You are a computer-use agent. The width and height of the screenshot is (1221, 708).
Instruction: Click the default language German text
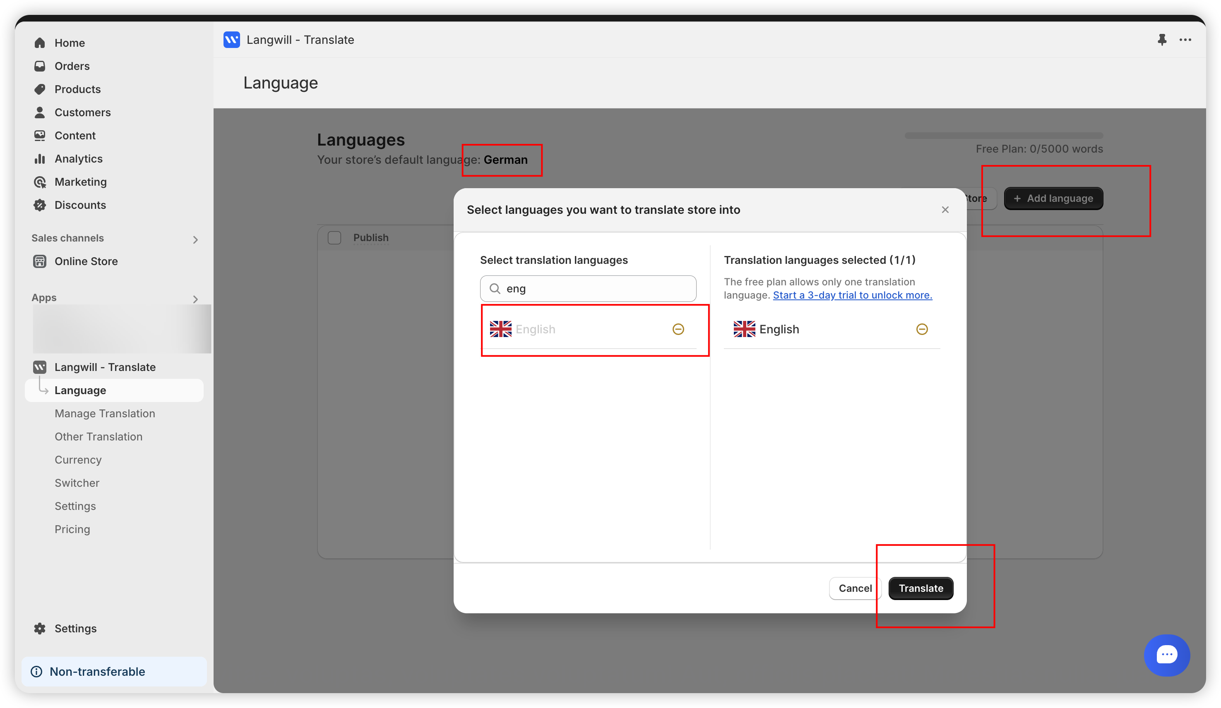pos(505,160)
